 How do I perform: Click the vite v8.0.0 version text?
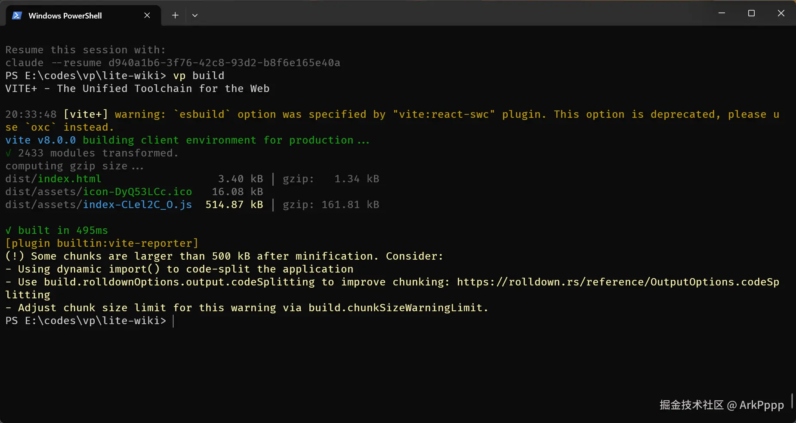[x=40, y=140]
